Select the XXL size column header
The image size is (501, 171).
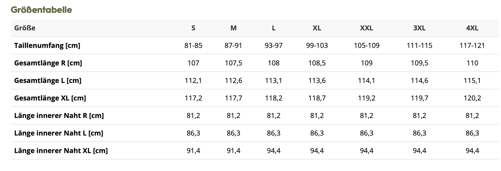366,28
